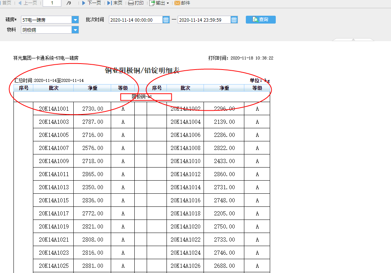Click the 阴极铜-A1 group row label
This screenshot has width=391, height=273.
[x=142, y=96]
